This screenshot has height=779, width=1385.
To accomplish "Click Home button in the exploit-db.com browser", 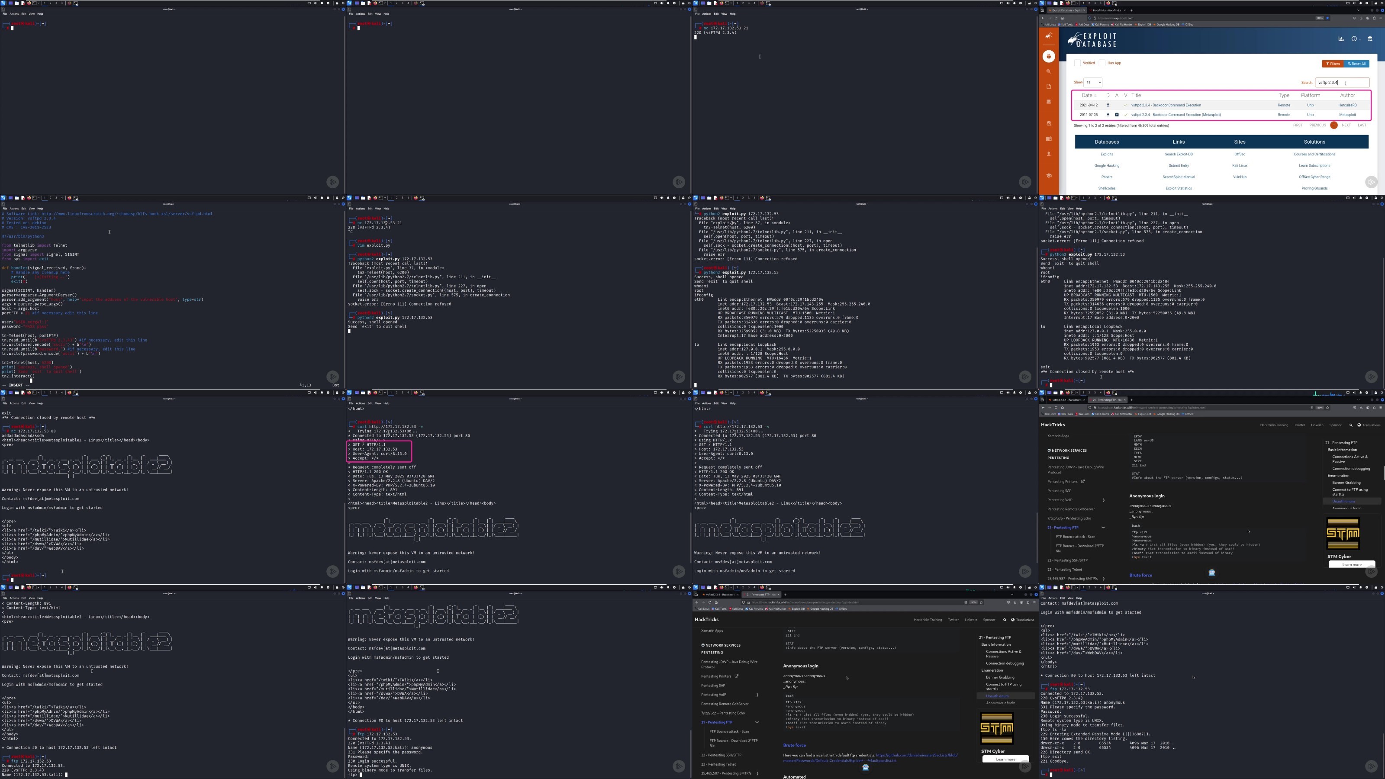I will coord(1063,18).
